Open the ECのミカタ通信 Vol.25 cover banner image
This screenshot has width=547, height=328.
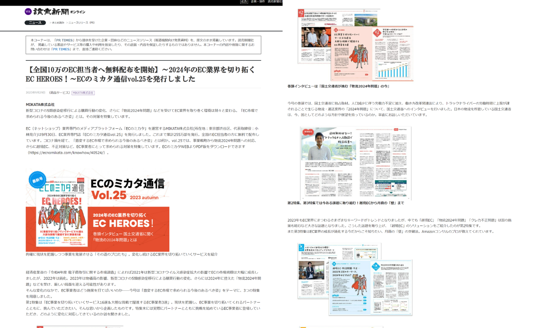(x=98, y=210)
